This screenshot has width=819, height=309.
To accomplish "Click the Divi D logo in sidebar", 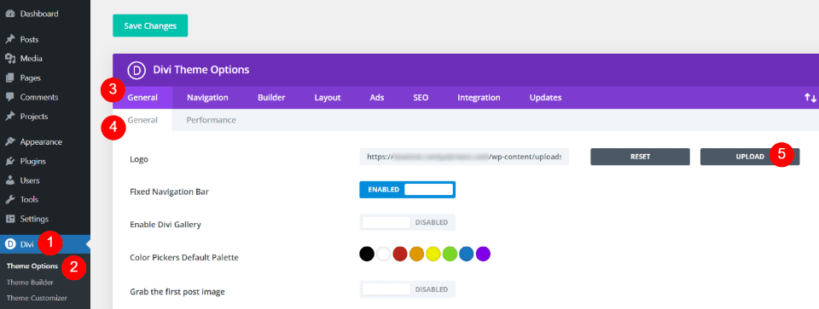I will pos(9,243).
